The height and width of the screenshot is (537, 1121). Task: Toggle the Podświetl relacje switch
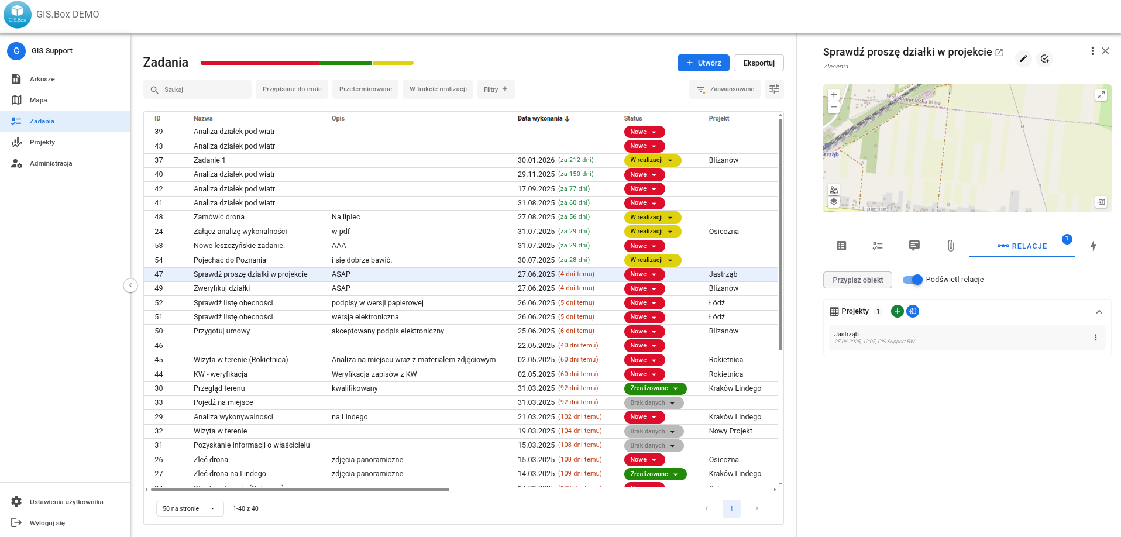[x=912, y=280]
